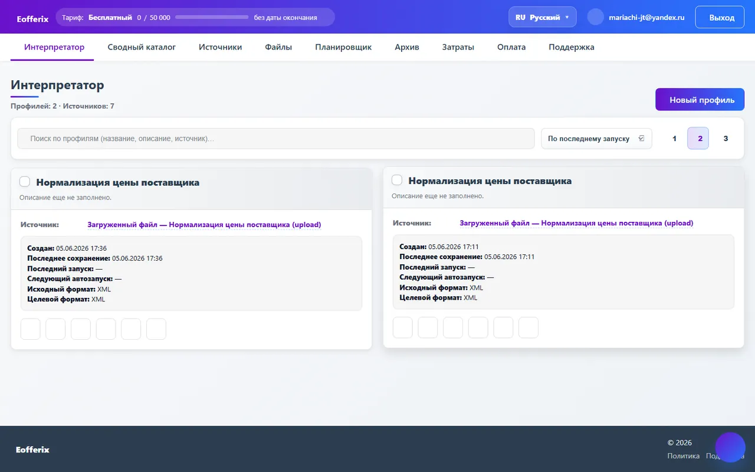Open the Архив tab
755x472 pixels.
[407, 47]
